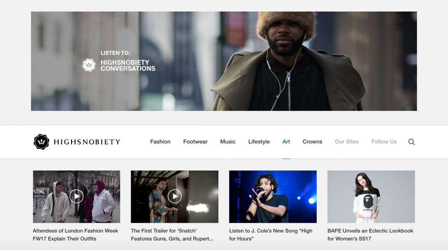This screenshot has width=448, height=250.
Task: Select the Lifestyle nav item
Action: (259, 142)
